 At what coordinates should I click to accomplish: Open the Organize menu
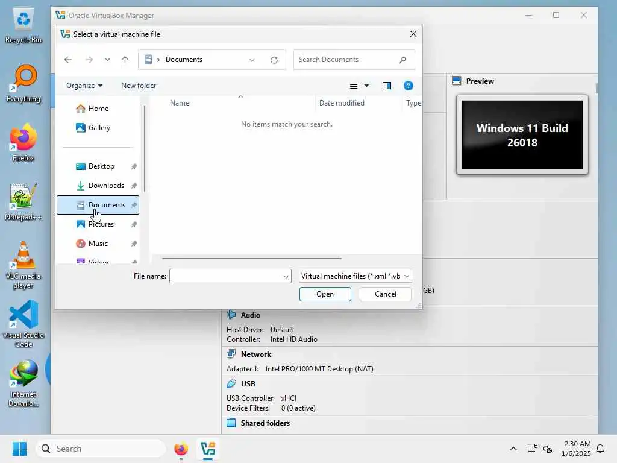(84, 86)
